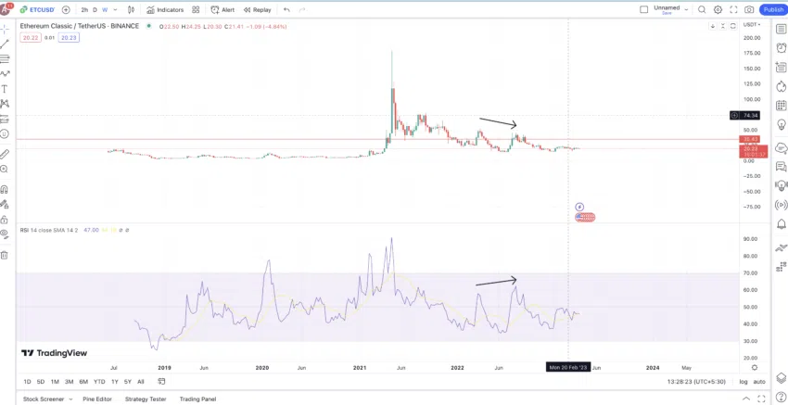
Task: Create an Alert from toolbar
Action: 222,9
